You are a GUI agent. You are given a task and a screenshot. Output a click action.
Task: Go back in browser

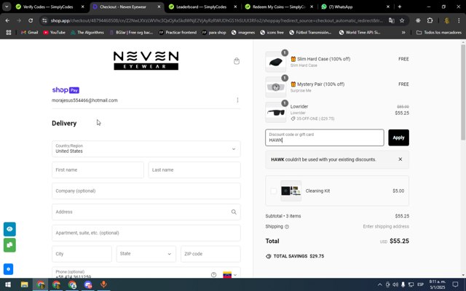point(7,20)
